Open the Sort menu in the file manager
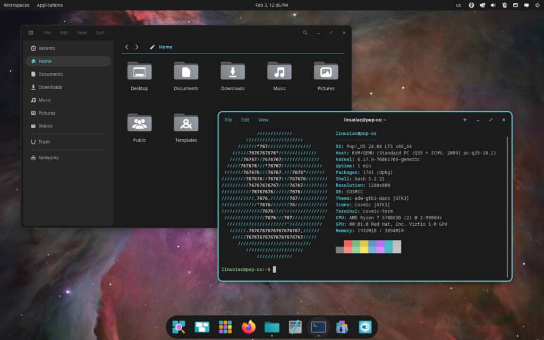544x340 pixels. [x=100, y=32]
